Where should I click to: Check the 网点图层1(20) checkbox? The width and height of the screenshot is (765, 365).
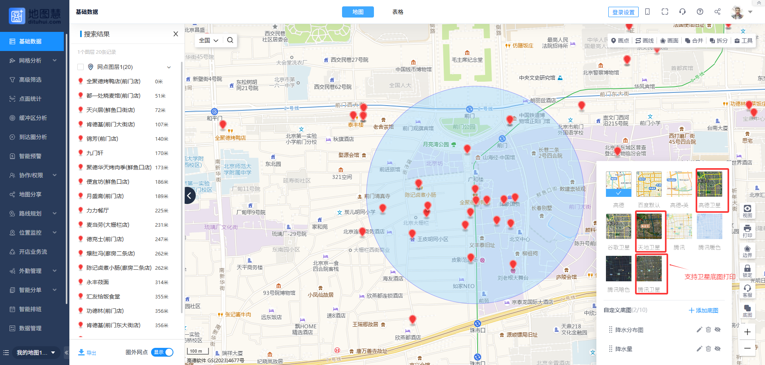tap(81, 67)
